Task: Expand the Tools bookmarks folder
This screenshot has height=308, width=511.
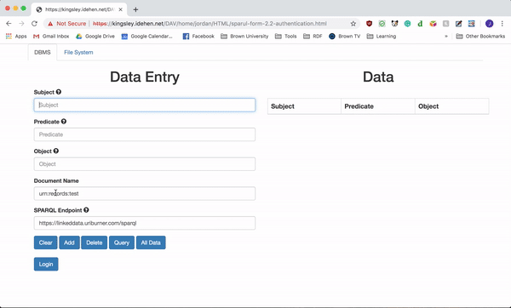Action: coord(286,36)
